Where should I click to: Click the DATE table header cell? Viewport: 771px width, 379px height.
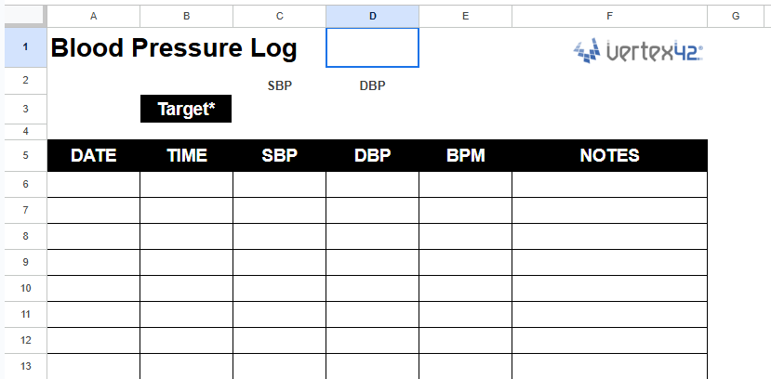(x=93, y=155)
